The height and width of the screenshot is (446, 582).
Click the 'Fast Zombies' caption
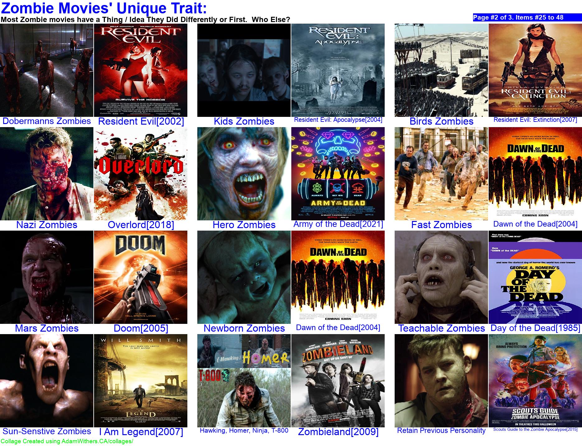tap(441, 225)
